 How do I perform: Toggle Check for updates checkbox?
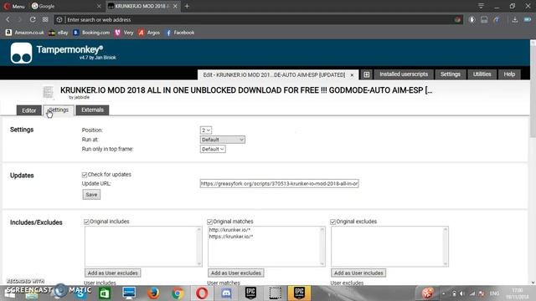pos(85,175)
